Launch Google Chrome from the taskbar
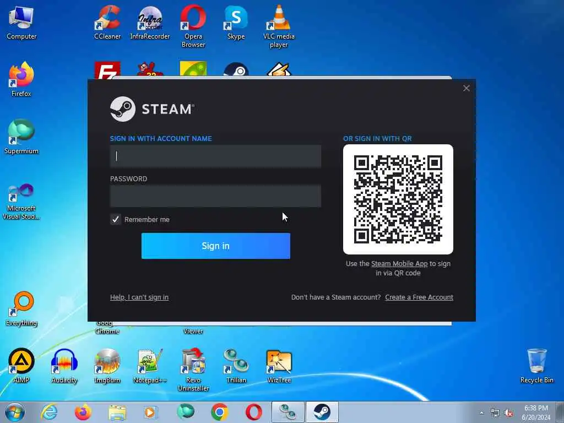Image resolution: width=564 pixels, height=423 pixels. tap(219, 412)
